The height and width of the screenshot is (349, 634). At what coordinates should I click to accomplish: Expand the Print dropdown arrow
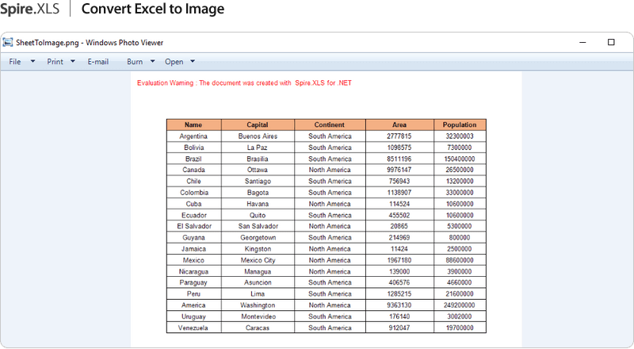click(x=73, y=61)
